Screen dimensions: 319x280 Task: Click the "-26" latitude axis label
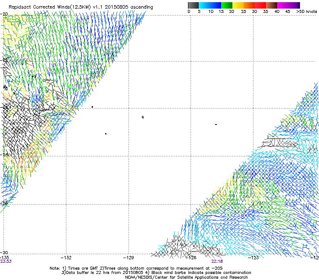[4, 155]
